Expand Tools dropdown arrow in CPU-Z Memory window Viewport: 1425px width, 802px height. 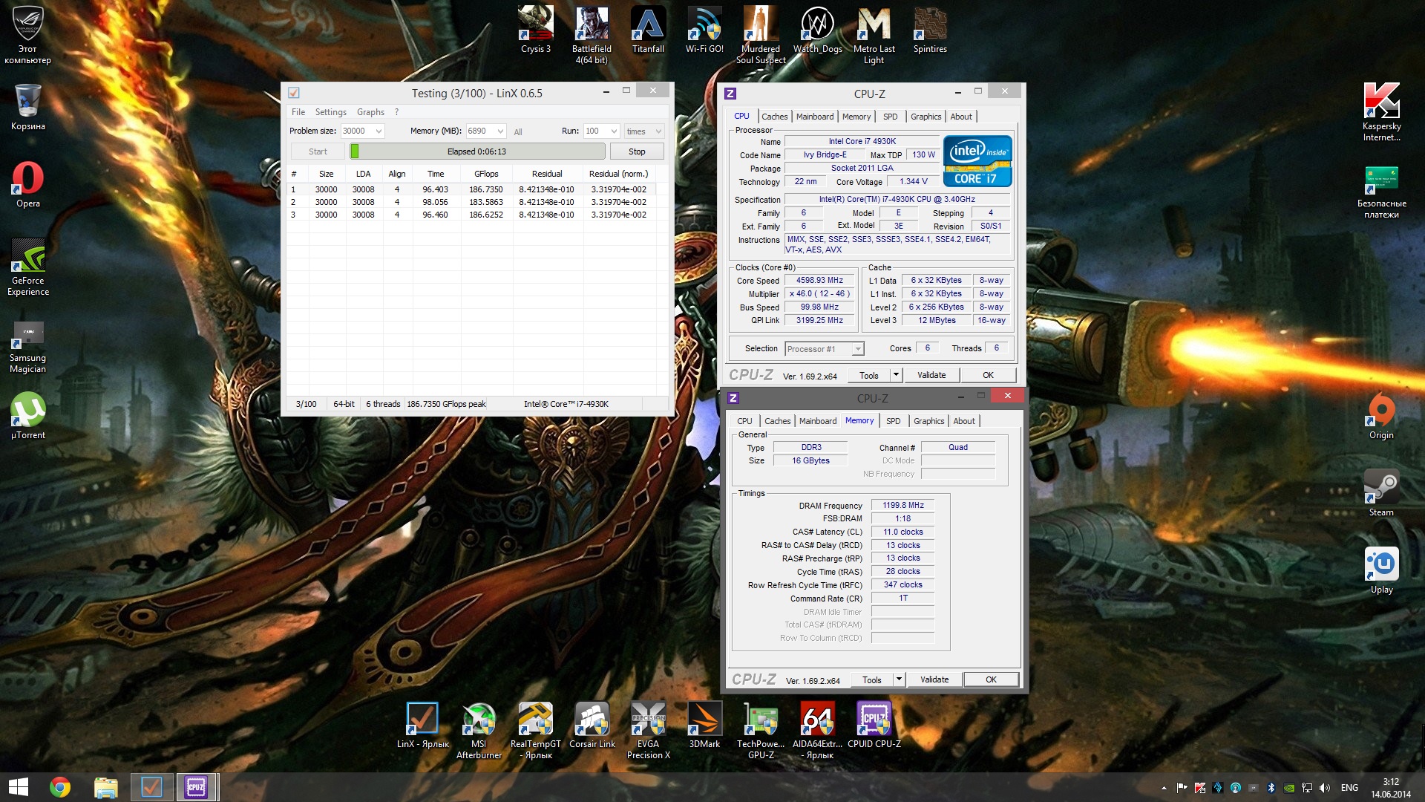point(899,679)
